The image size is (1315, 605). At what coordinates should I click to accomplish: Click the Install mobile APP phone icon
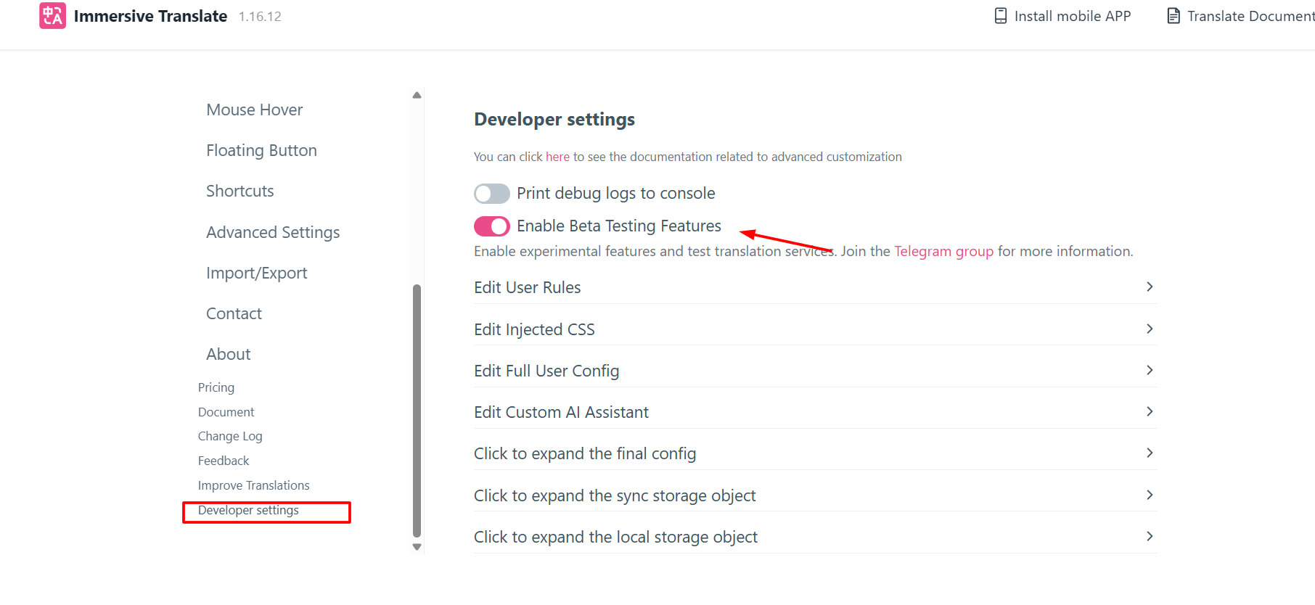point(1000,16)
